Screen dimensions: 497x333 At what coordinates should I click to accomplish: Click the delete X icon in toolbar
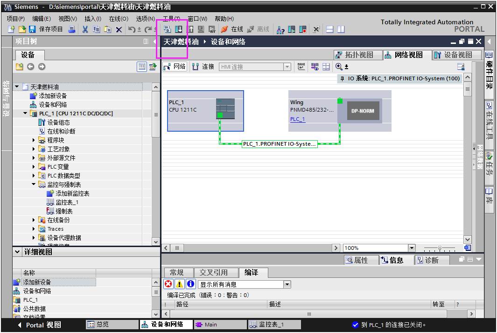coord(119,29)
